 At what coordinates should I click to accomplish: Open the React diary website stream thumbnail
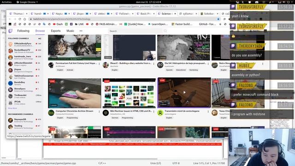[x=129, y=47]
